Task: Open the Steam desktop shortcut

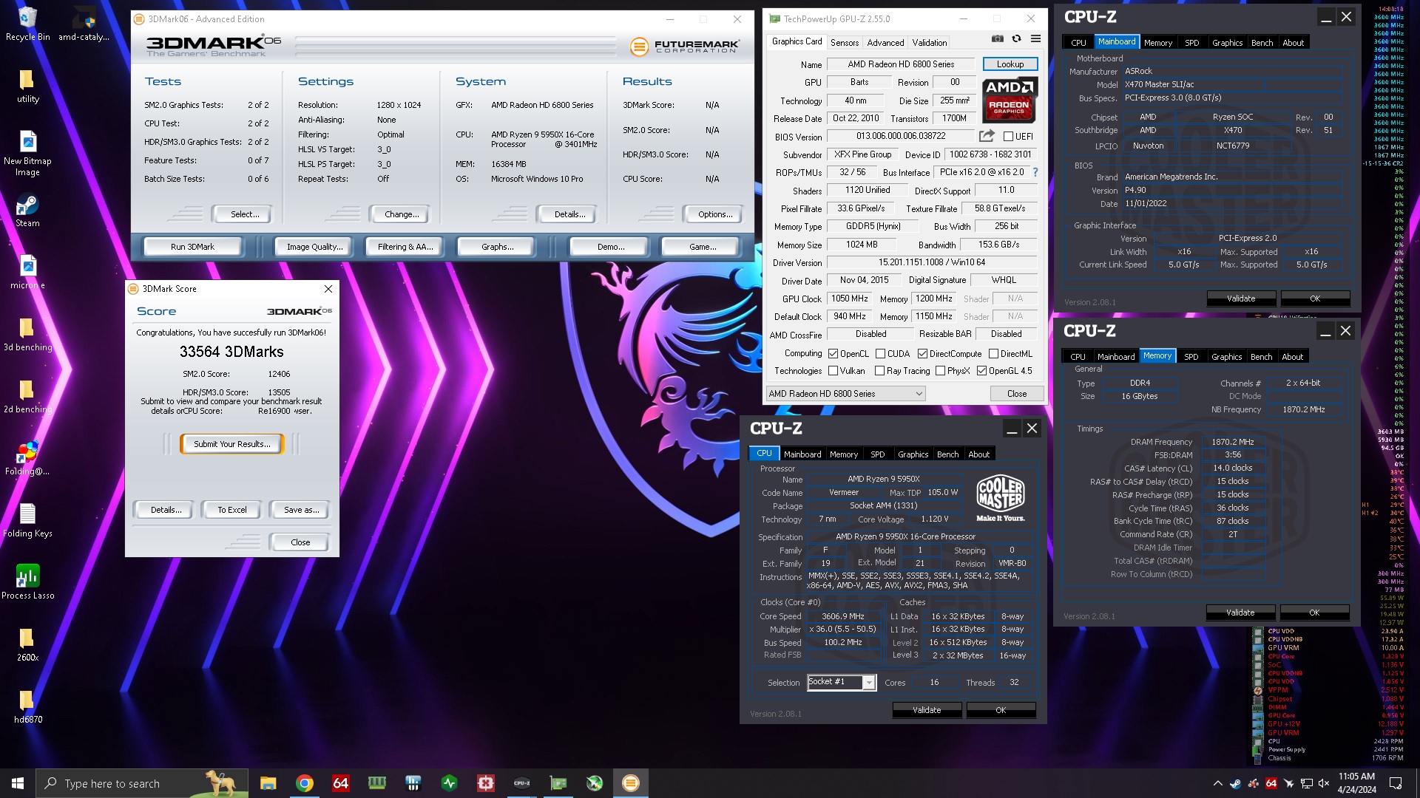Action: pyautogui.click(x=27, y=210)
